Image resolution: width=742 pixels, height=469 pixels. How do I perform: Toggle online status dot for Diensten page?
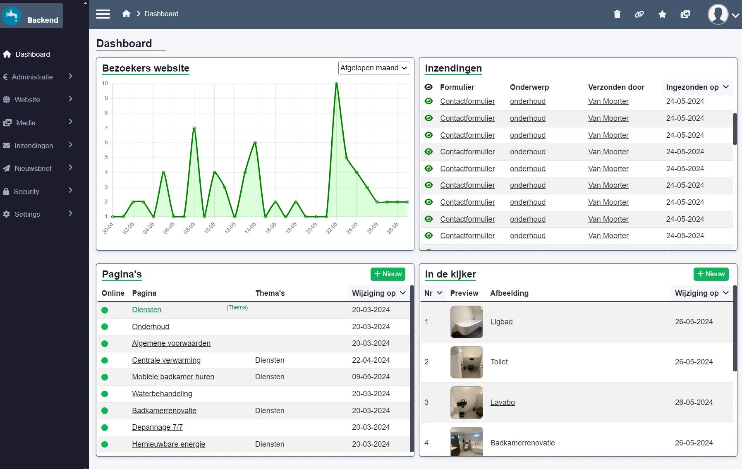[x=105, y=310]
